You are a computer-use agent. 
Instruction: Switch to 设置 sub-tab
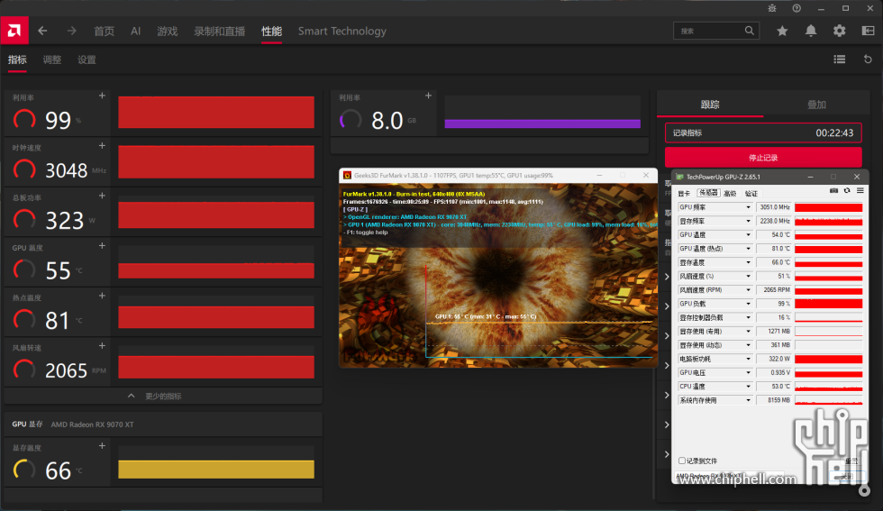86,59
